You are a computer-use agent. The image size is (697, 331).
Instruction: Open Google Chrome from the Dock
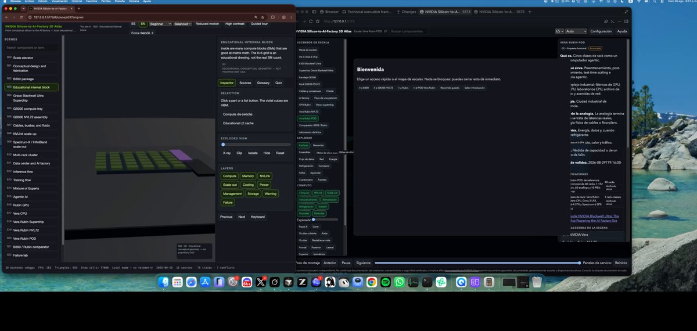[372, 282]
